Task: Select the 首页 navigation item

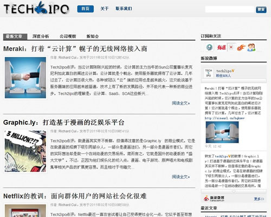Action: coord(86,9)
